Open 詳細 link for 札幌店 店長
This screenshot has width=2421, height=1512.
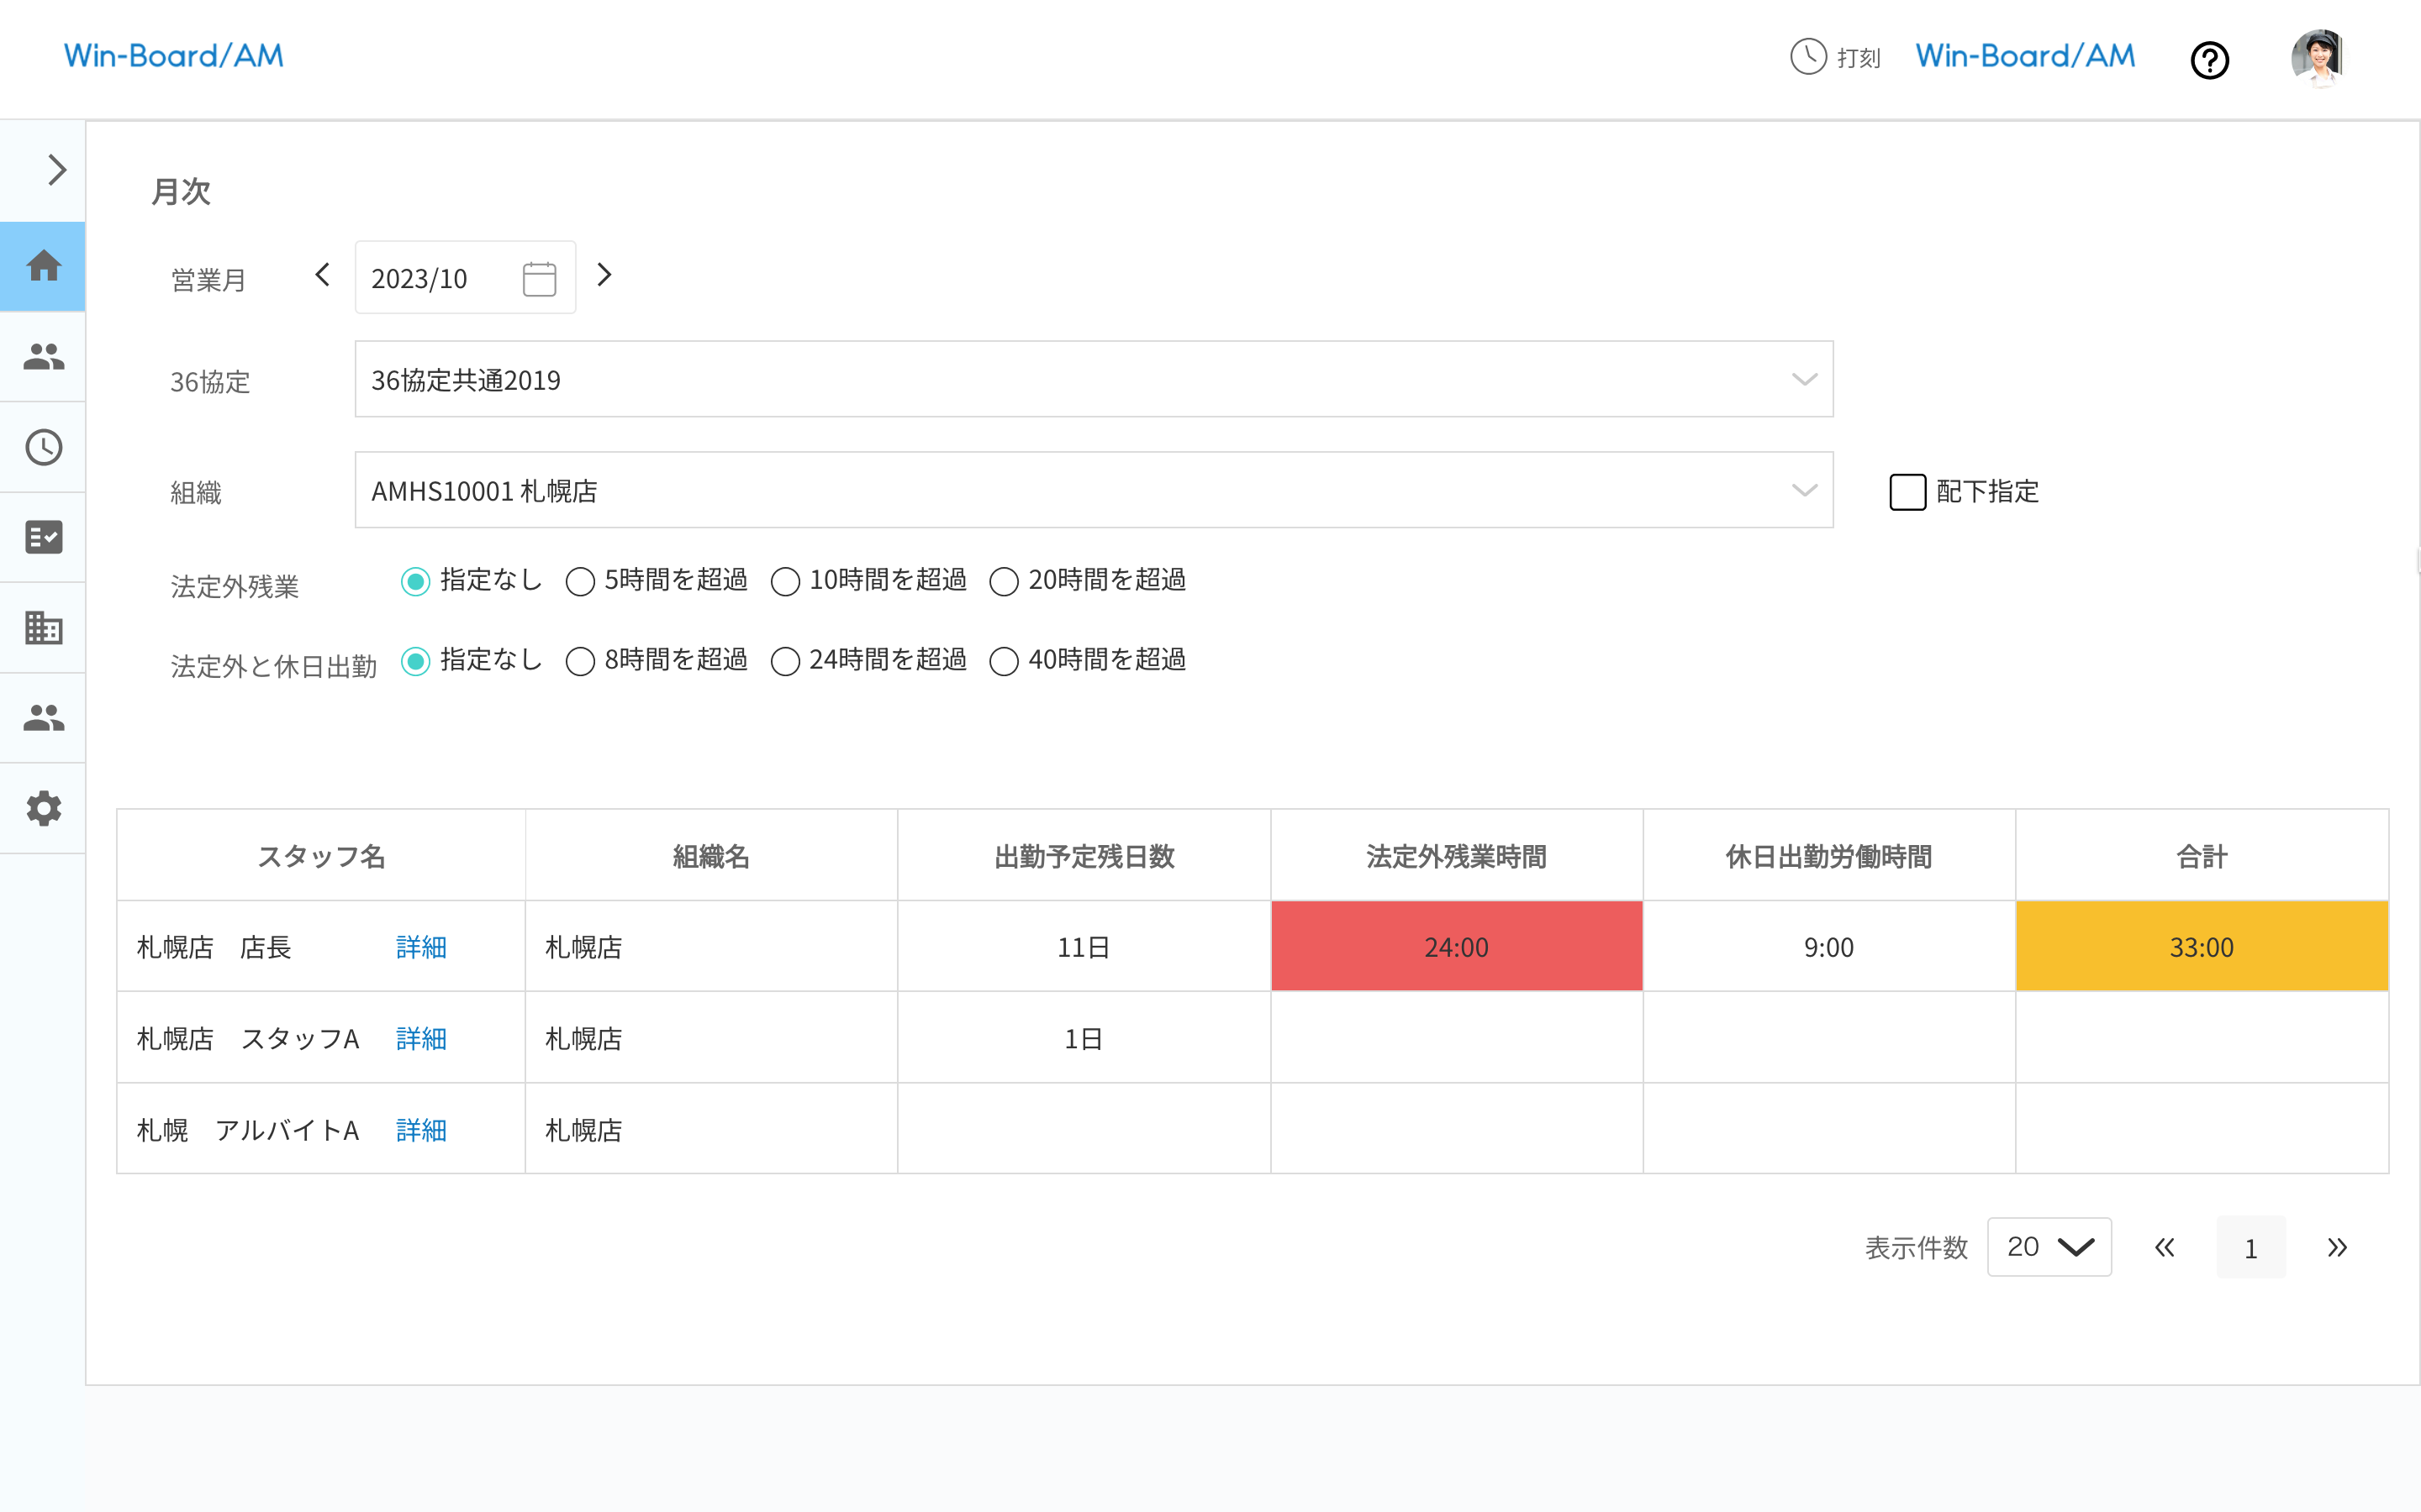coord(421,947)
